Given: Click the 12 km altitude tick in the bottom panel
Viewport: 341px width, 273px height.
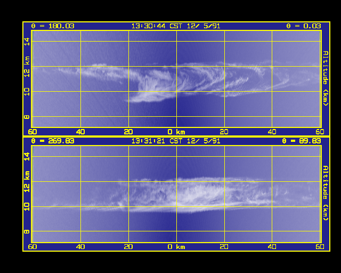Looking at the screenshot, I should click(x=27, y=181).
